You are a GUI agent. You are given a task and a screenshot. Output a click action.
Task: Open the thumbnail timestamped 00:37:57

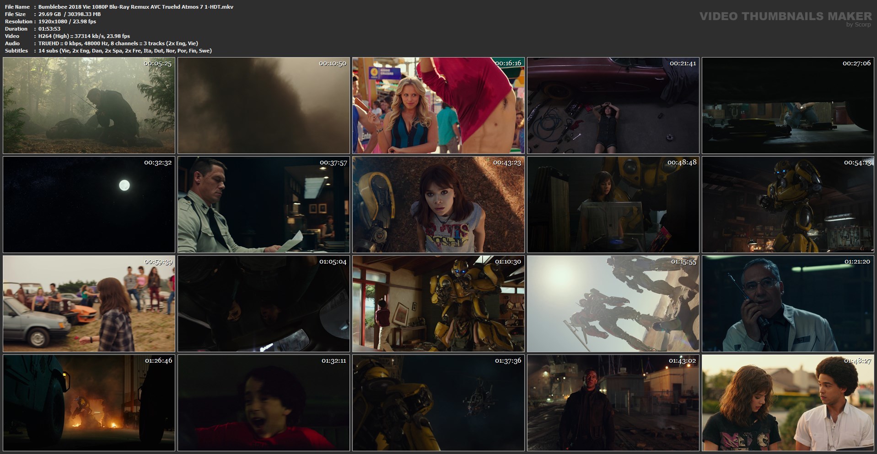264,205
